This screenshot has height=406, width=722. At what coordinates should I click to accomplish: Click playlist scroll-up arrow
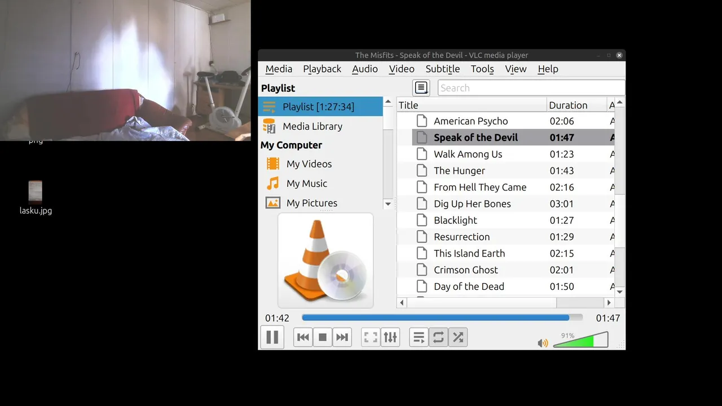(x=620, y=103)
